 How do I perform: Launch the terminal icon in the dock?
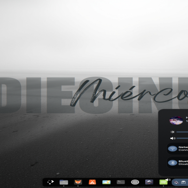[121, 182]
